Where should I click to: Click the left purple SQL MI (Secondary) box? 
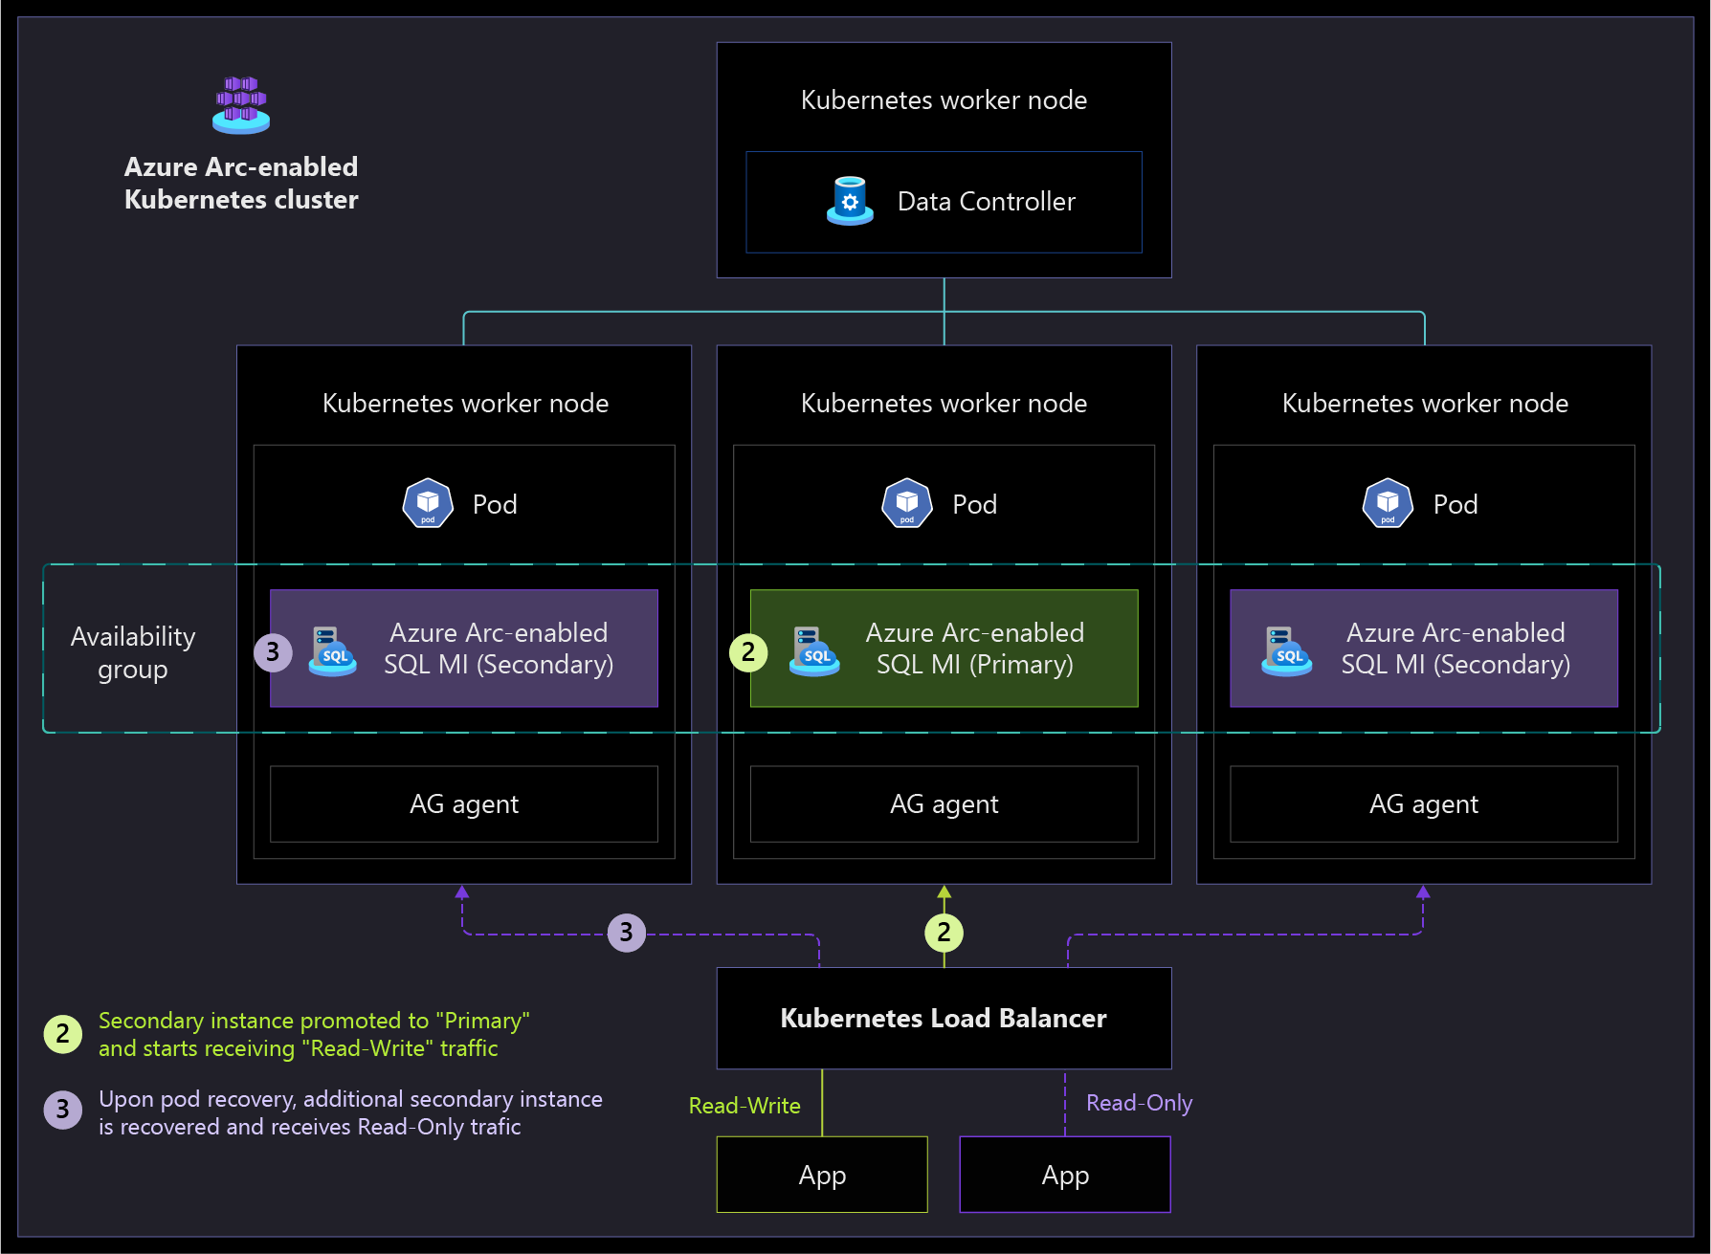pos(464,649)
